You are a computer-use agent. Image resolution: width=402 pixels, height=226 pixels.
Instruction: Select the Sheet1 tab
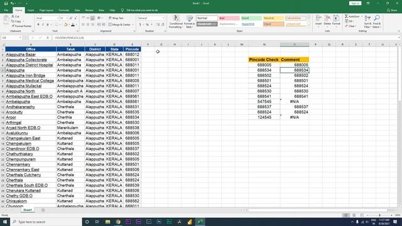[28, 210]
